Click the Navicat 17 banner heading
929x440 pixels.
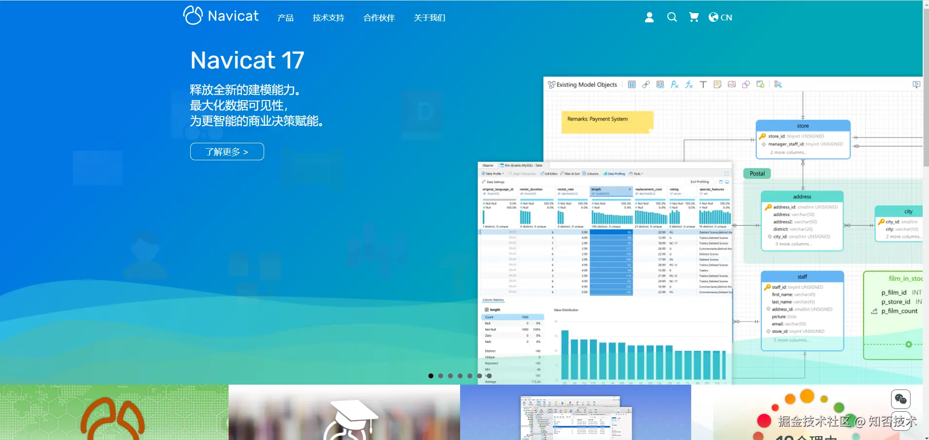click(x=247, y=60)
